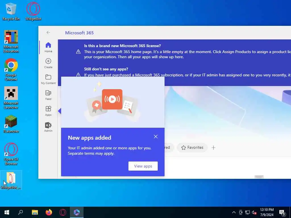The height and width of the screenshot is (218, 291).
Task: Click the View apps button
Action: (143, 166)
